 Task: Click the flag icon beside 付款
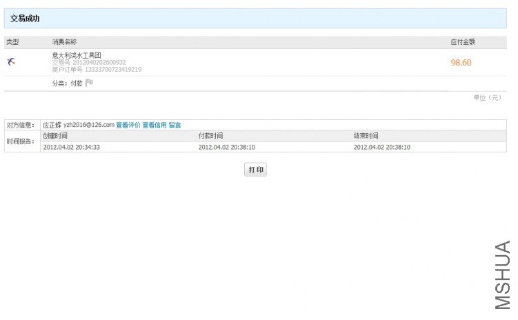tap(89, 83)
